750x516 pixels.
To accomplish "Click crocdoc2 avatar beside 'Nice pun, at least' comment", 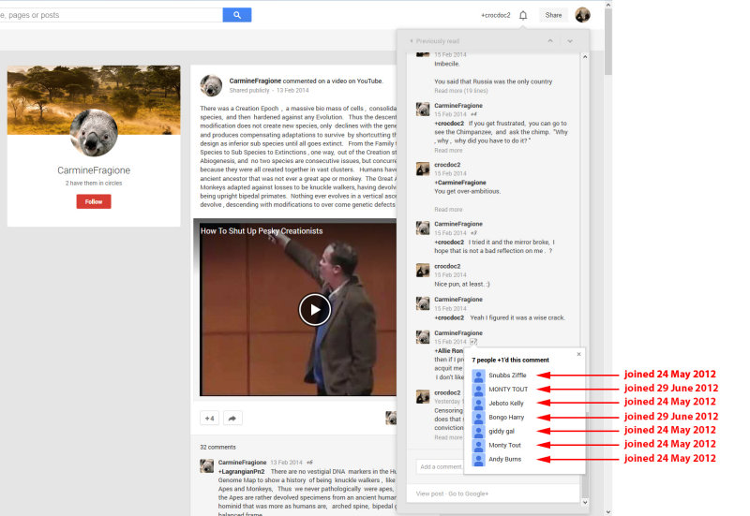I will 423,270.
